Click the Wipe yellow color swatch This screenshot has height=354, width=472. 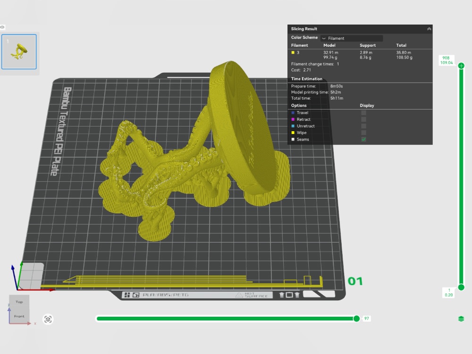point(293,133)
